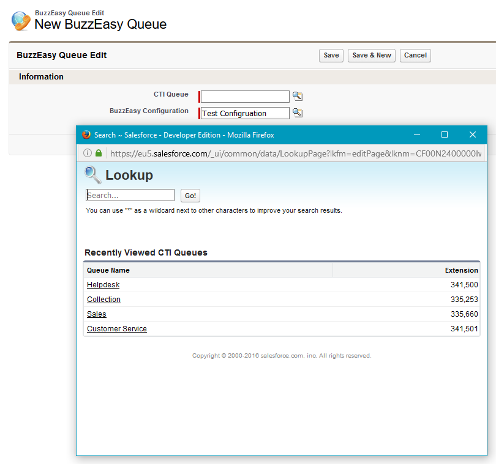Select the Helpdesk queue link
Screen dimensions: 496x464
point(102,284)
